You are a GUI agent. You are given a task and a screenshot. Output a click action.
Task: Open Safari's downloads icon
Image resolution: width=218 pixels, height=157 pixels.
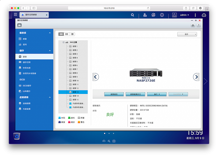tap(200, 8)
